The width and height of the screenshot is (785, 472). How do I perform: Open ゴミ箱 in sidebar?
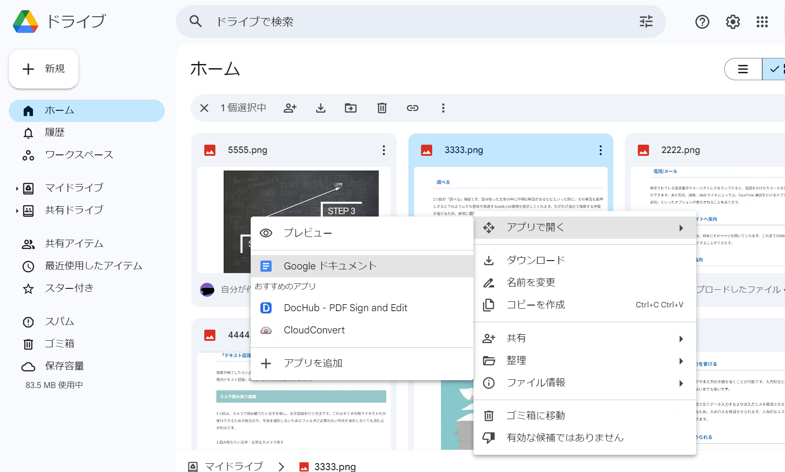87,344
